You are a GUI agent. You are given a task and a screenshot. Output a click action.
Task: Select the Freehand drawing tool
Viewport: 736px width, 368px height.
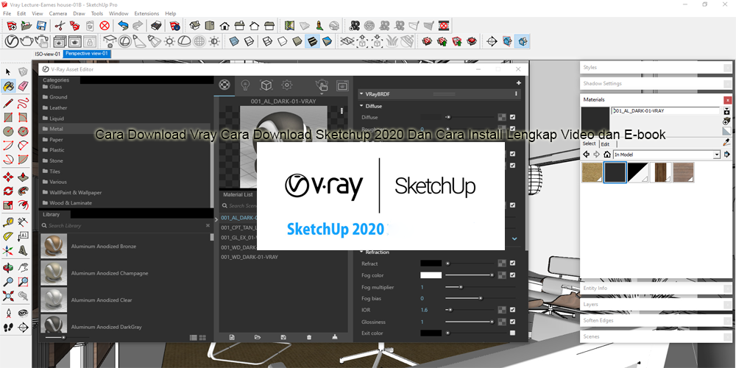(23, 103)
